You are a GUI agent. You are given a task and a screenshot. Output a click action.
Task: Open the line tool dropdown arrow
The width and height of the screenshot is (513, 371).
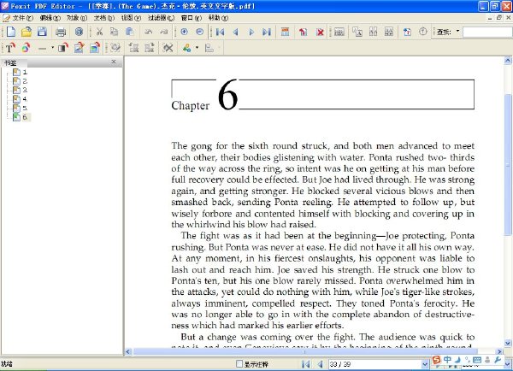click(x=52, y=48)
